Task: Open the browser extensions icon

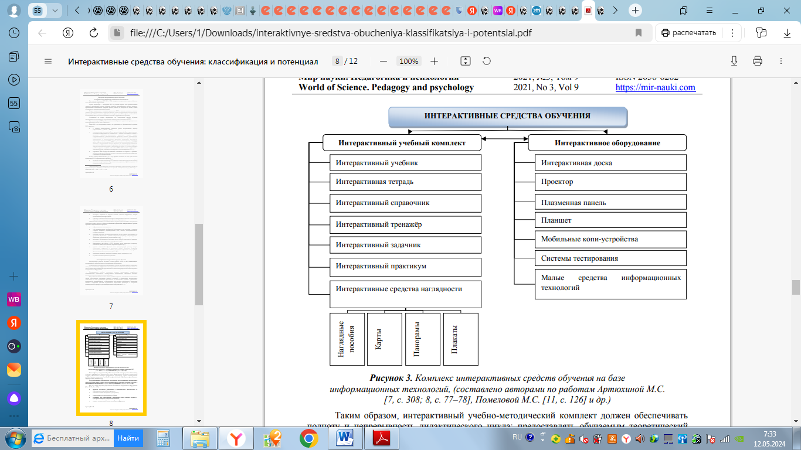Action: tap(761, 33)
